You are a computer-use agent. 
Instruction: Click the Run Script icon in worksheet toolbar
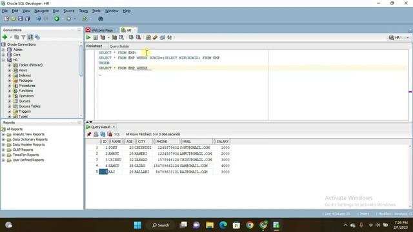coord(96,37)
